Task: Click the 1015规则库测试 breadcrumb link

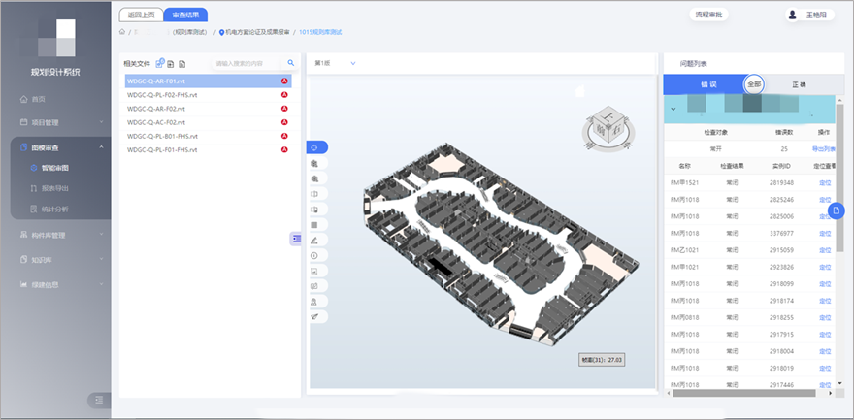Action: [x=320, y=32]
